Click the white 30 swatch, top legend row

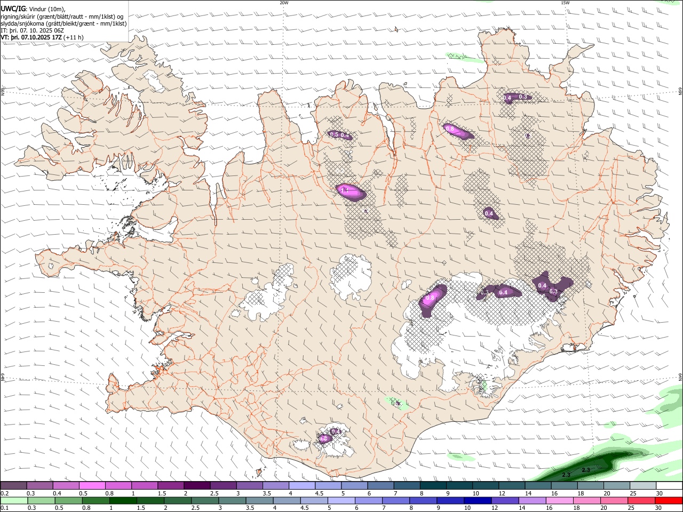click(670, 486)
